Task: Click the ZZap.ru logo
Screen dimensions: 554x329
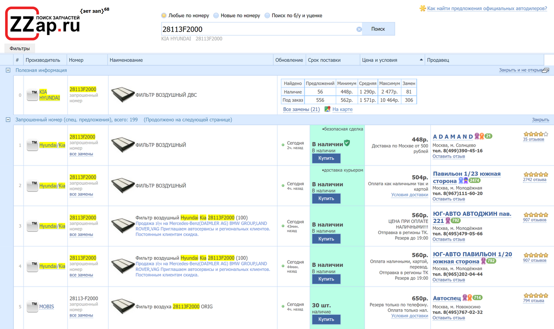Action: [x=42, y=24]
